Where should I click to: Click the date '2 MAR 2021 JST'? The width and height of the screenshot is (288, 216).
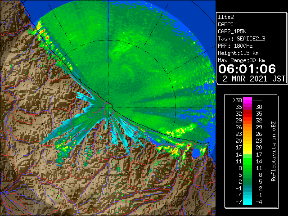[254, 79]
